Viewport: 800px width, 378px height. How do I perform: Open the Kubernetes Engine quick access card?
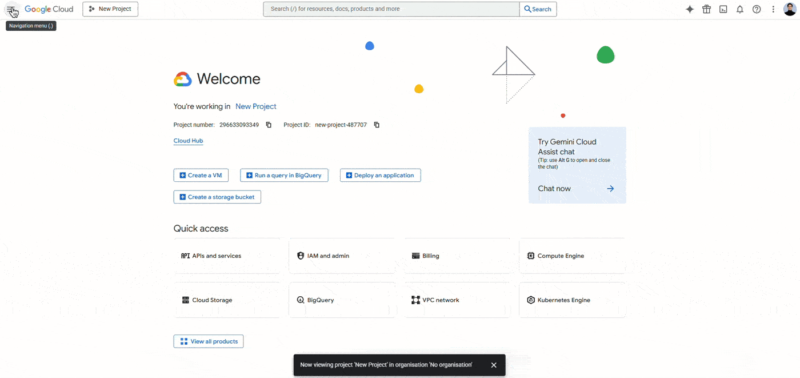(x=571, y=300)
